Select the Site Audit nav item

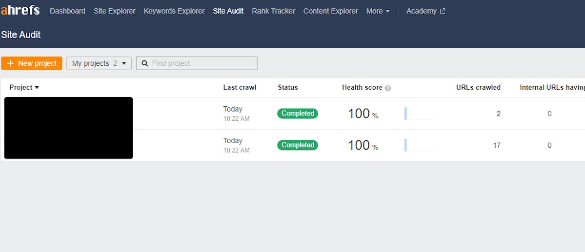coord(228,11)
